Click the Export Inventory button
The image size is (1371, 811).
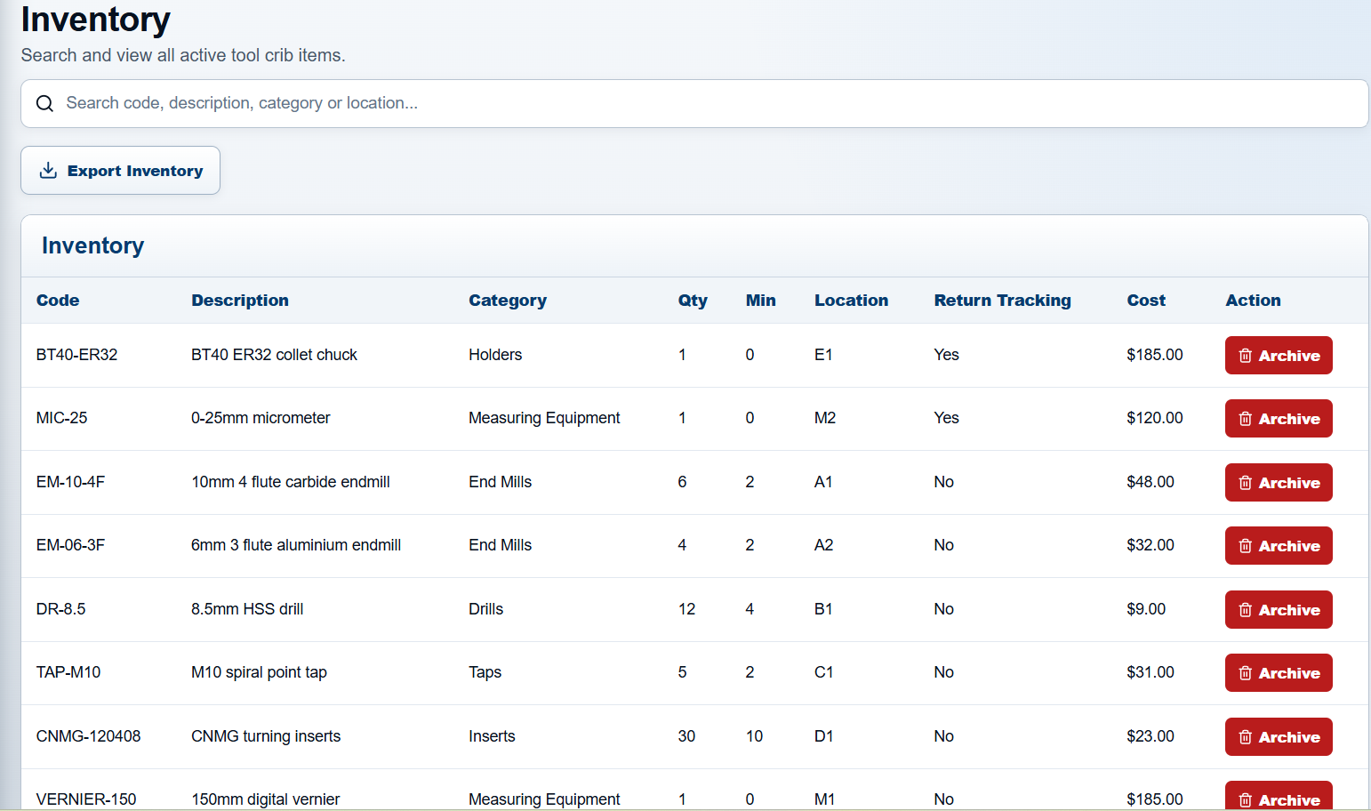(121, 171)
